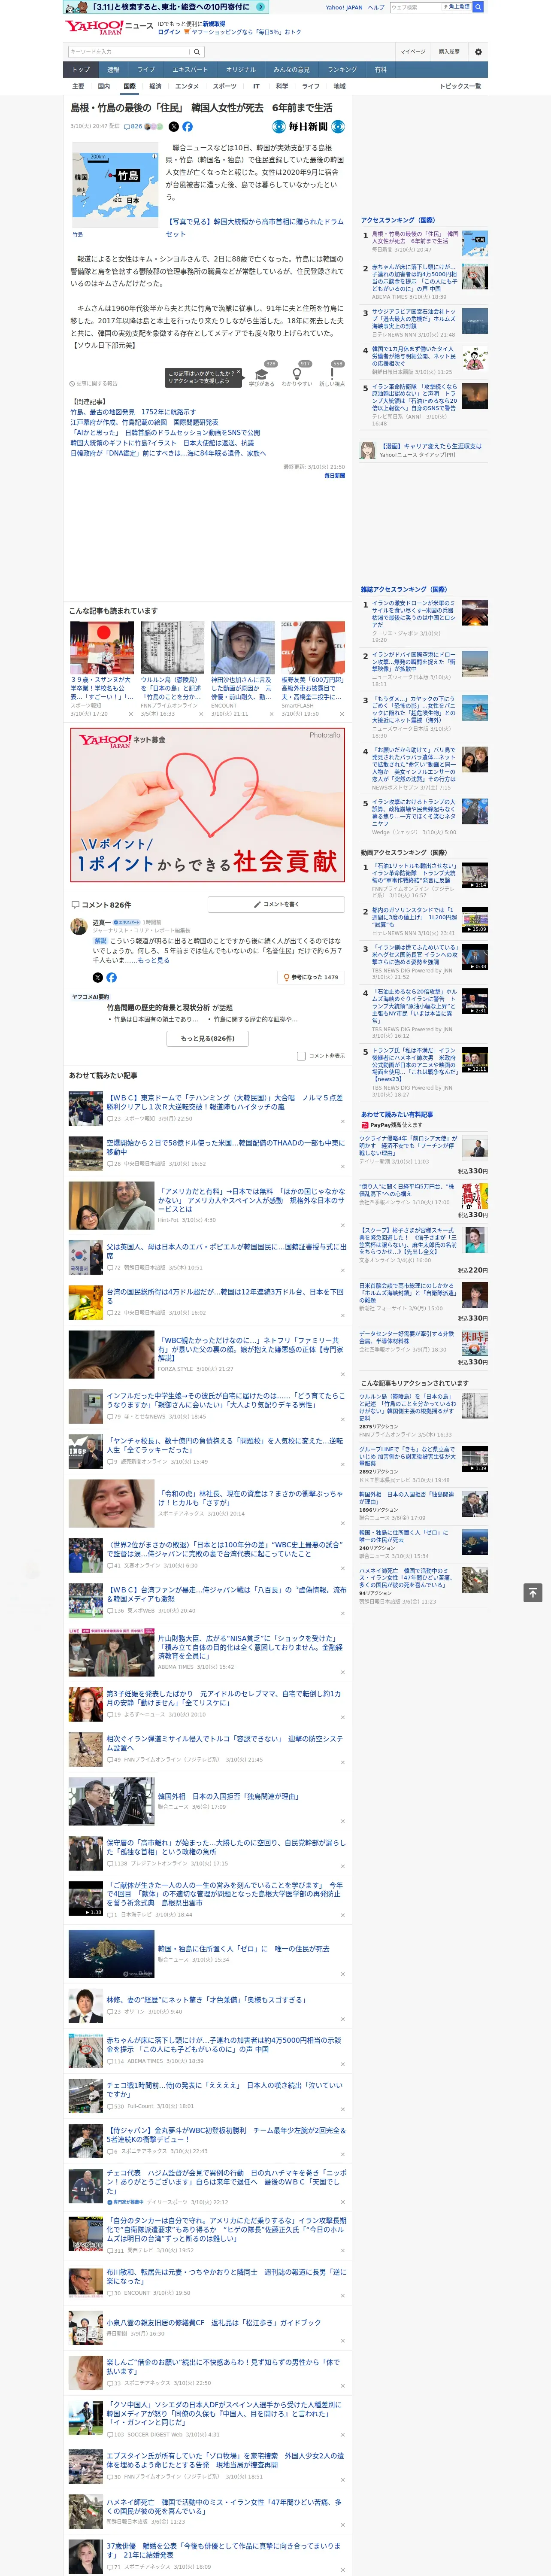
Task: Share comment on Facebook icon
Action: [111, 977]
